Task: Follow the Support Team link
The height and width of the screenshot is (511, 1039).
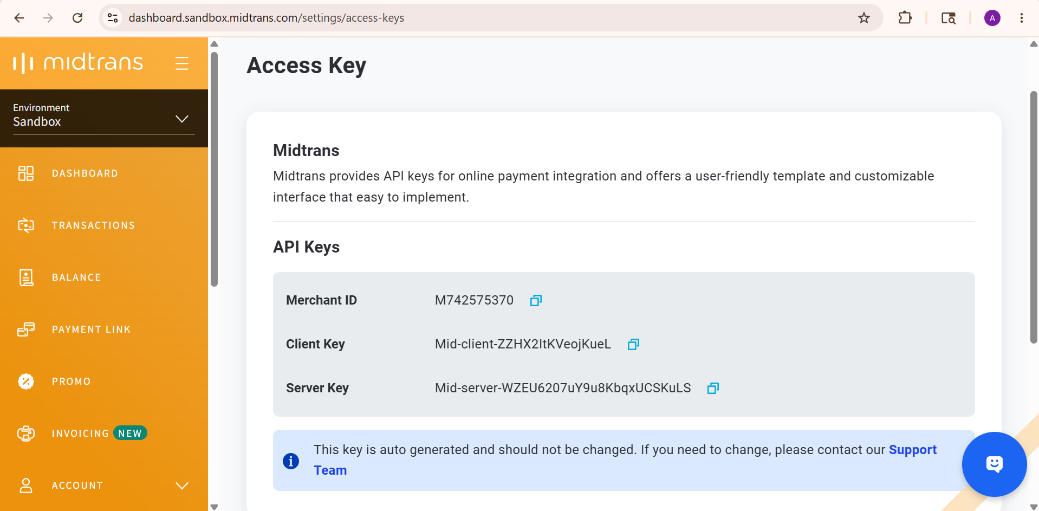Action: pyautogui.click(x=912, y=450)
